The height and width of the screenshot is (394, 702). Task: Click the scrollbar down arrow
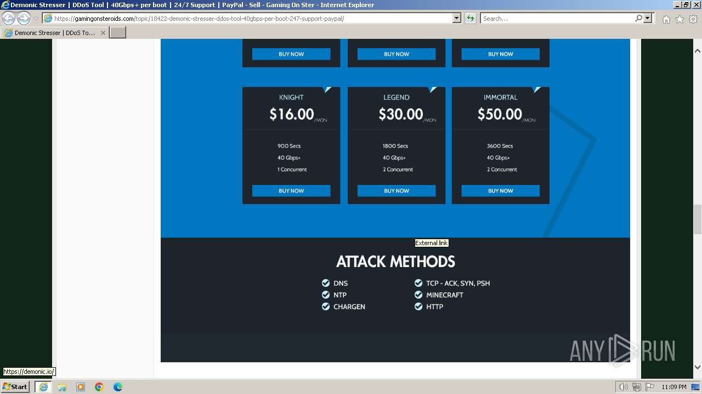coord(698,367)
